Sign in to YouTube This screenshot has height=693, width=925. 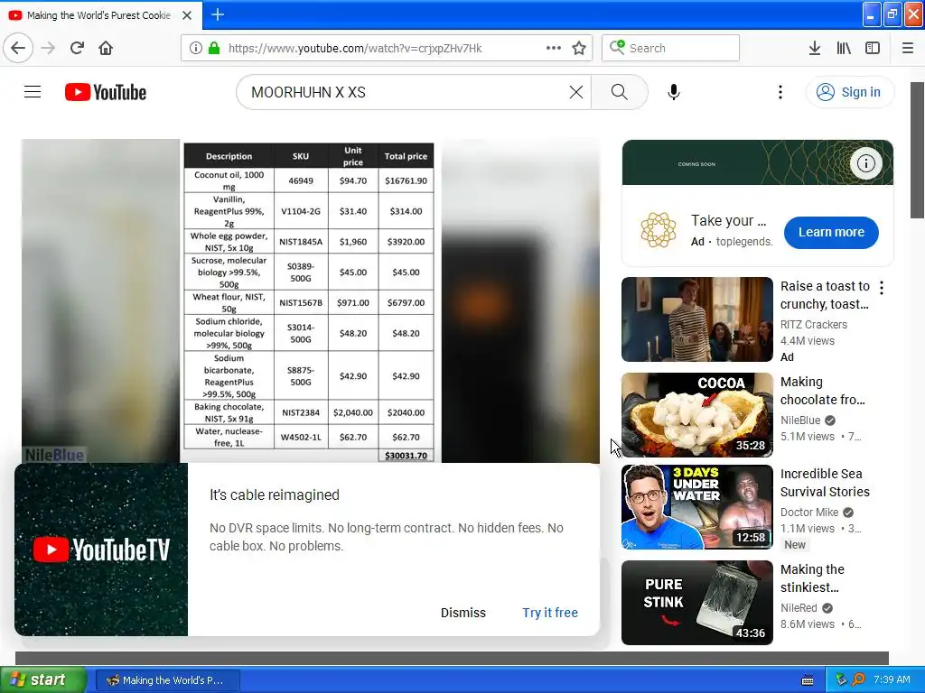point(849,92)
